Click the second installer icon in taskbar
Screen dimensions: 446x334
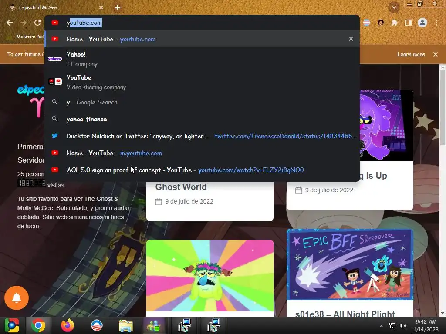[213, 325]
